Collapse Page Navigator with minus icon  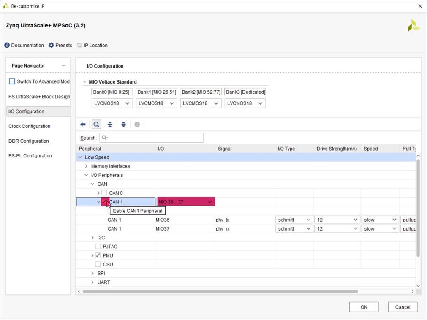64,65
